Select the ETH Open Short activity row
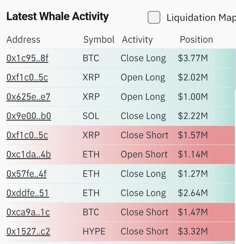Screen dimensions: 236x244 [x=120, y=155]
